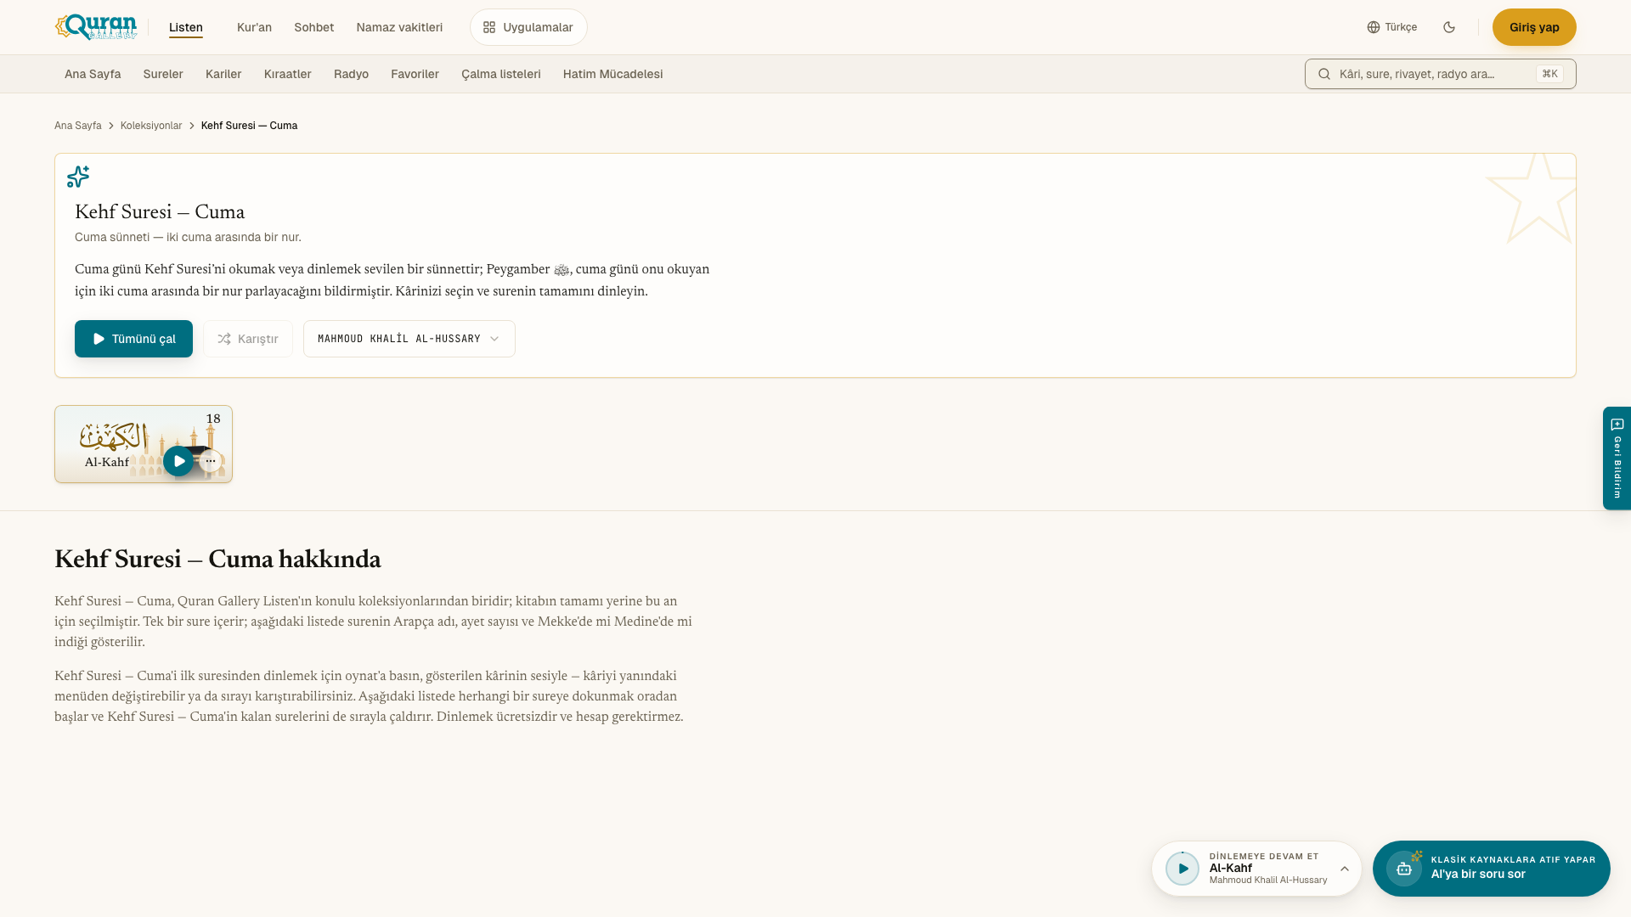The image size is (1631, 917).
Task: Open Hatim Mücadelesi menu item
Action: click(612, 74)
